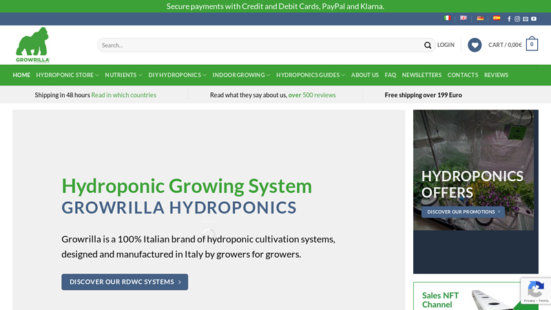Select the English UK flag
The width and height of the screenshot is (551, 310).
(464, 19)
